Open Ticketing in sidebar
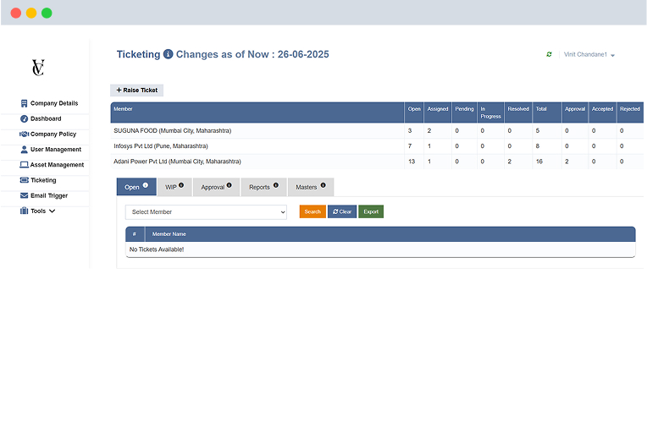This screenshot has width=647, height=433. [43, 180]
